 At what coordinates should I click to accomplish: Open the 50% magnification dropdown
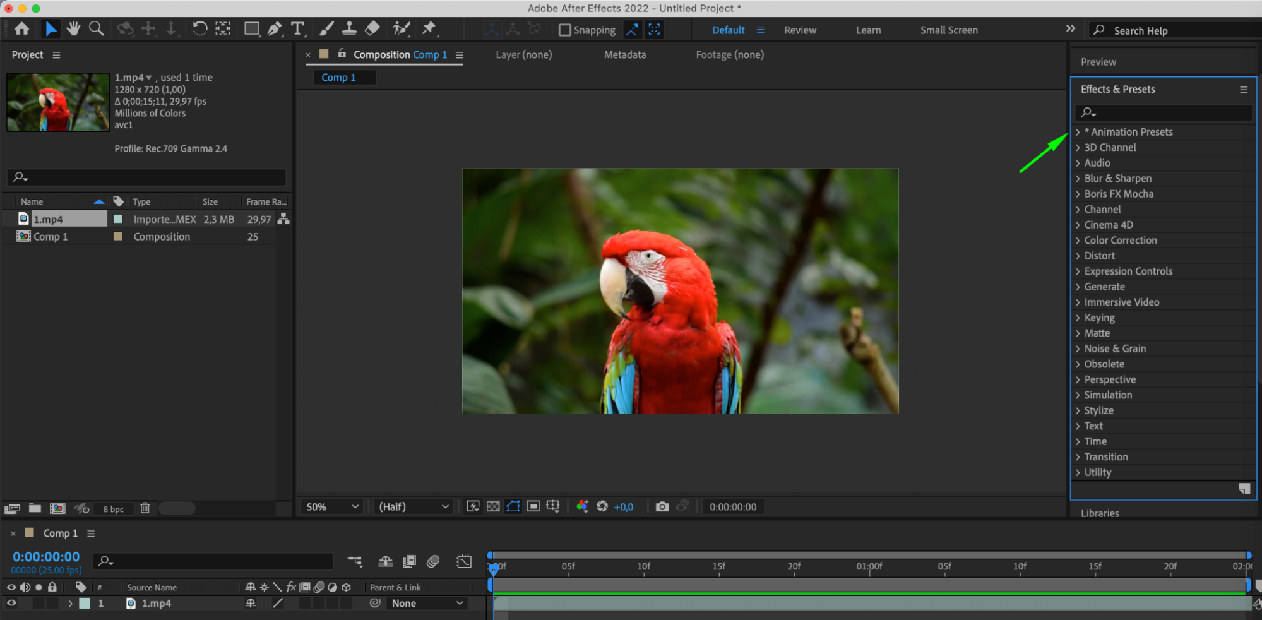pyautogui.click(x=332, y=506)
